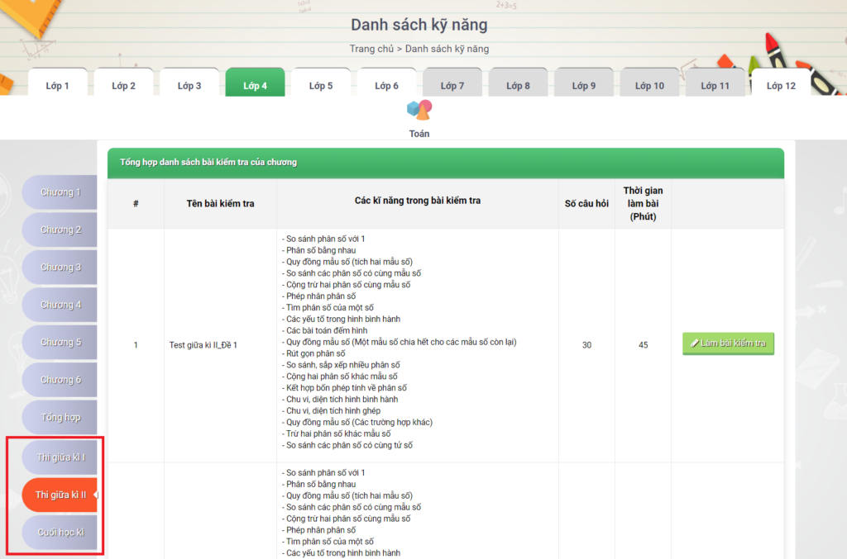The image size is (847, 559).
Task: Select the Toán subject icon
Action: (x=419, y=111)
